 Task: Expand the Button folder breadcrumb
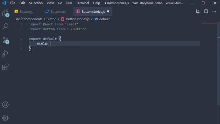point(51,19)
